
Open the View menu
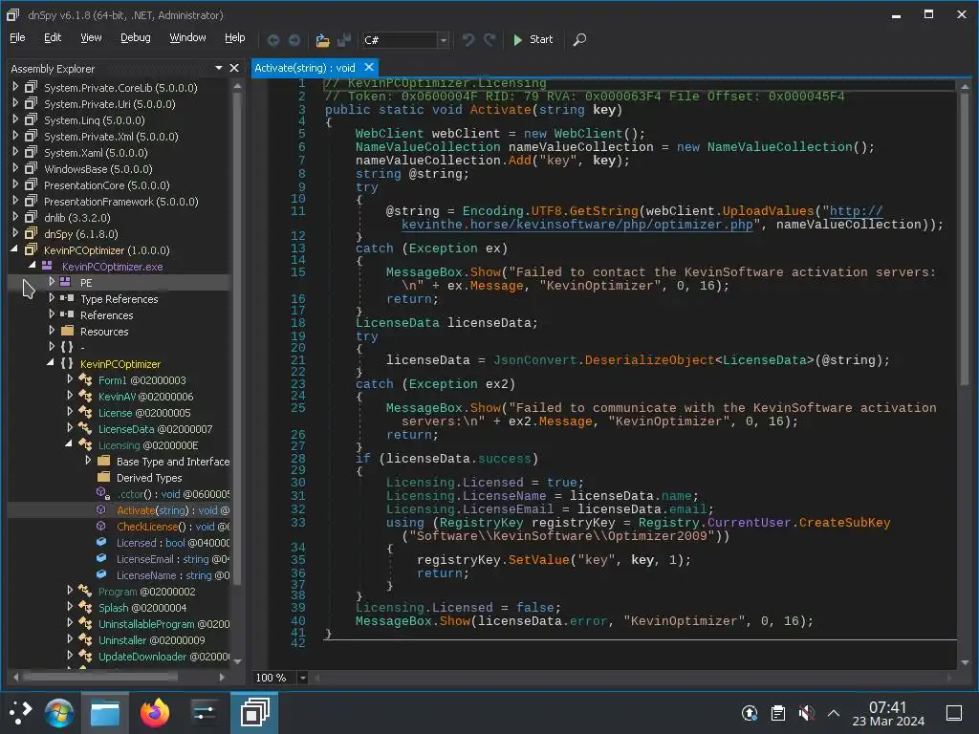click(91, 37)
